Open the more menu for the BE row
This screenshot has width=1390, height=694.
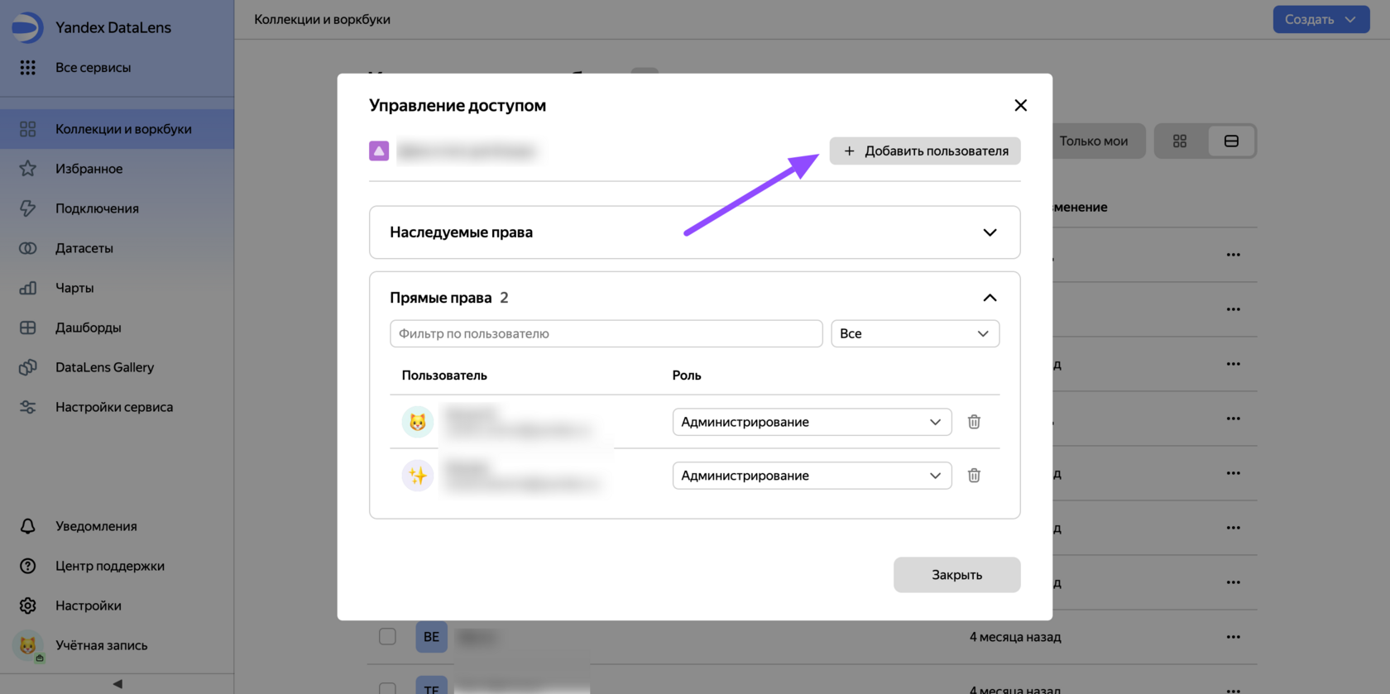(1234, 637)
